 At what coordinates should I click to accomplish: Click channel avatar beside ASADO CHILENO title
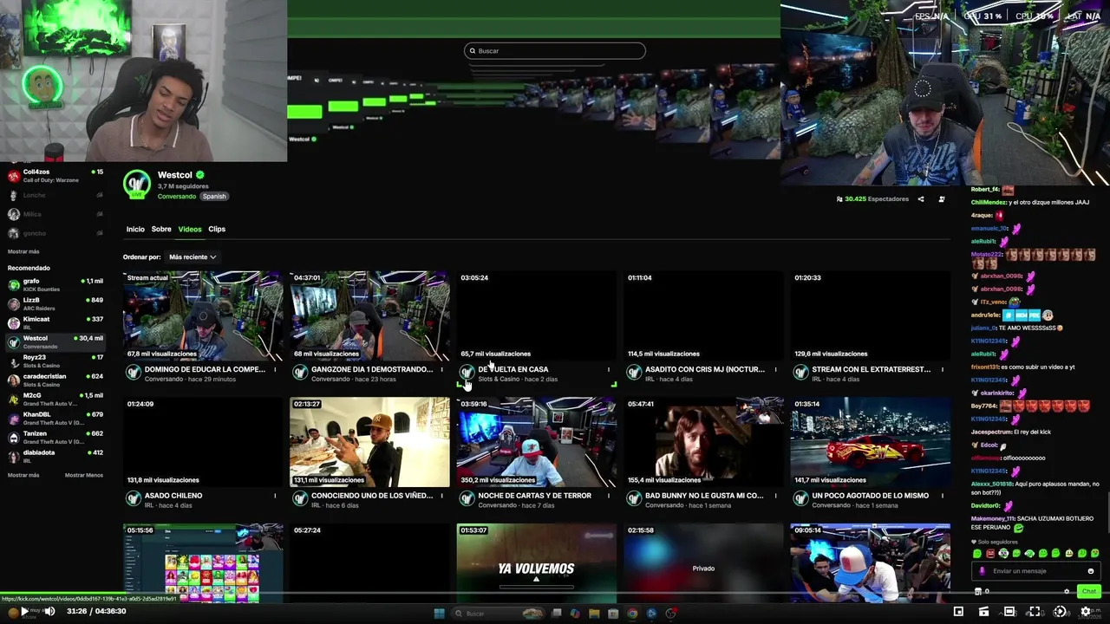point(134,498)
